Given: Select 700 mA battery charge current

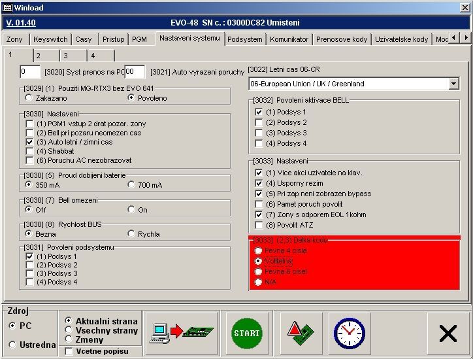Looking at the screenshot, I should click(x=131, y=185).
